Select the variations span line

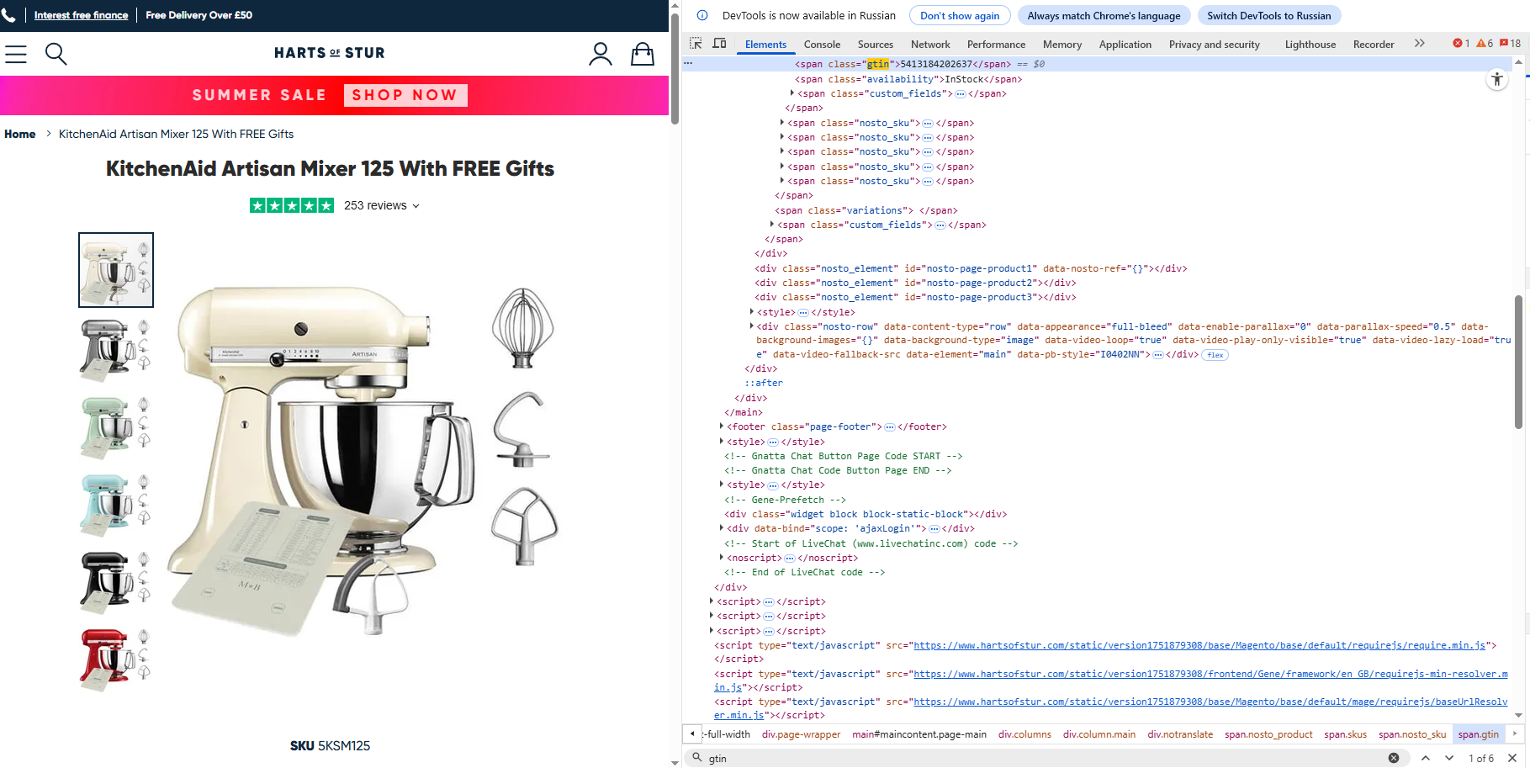[866, 210]
